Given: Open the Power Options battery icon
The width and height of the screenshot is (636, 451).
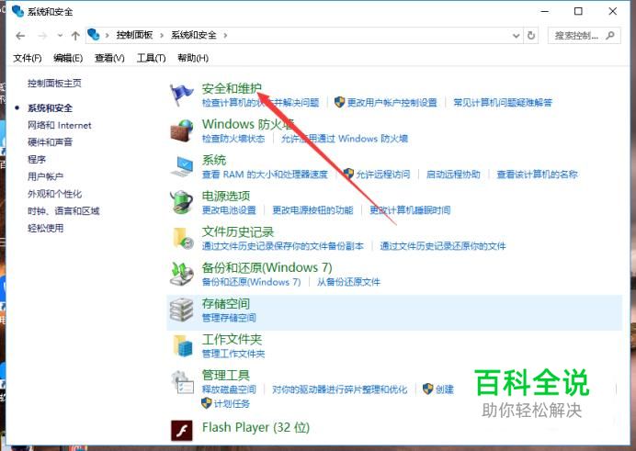Looking at the screenshot, I should (x=181, y=202).
